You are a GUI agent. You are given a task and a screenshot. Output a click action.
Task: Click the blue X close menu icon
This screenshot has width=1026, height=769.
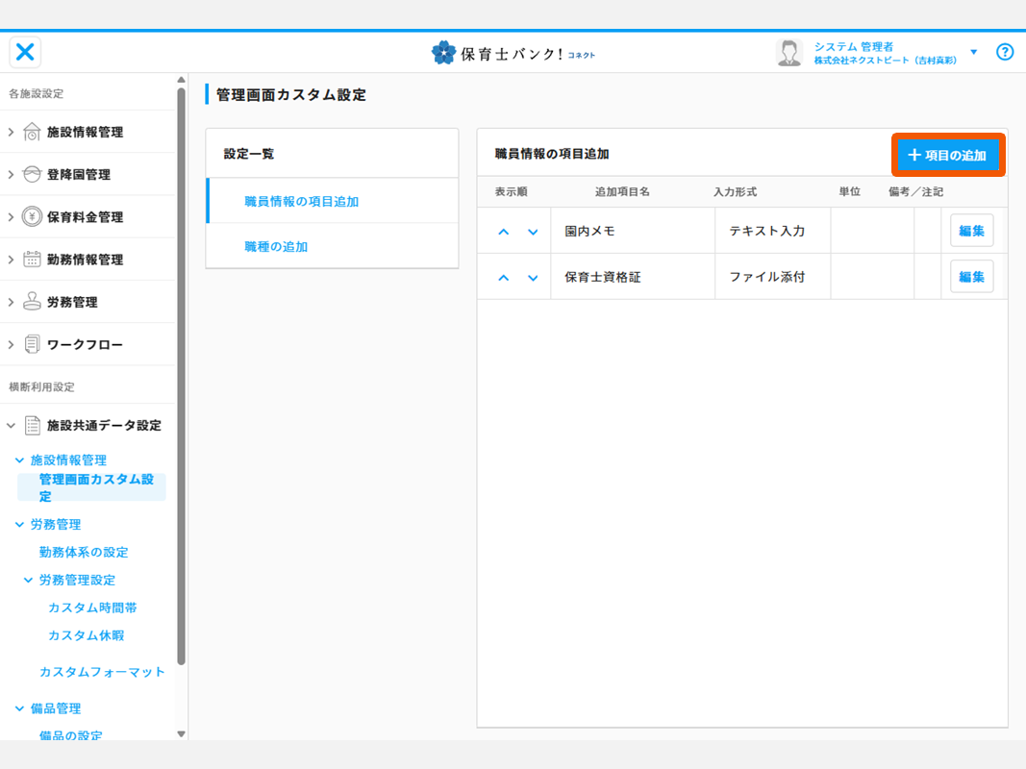click(x=26, y=52)
